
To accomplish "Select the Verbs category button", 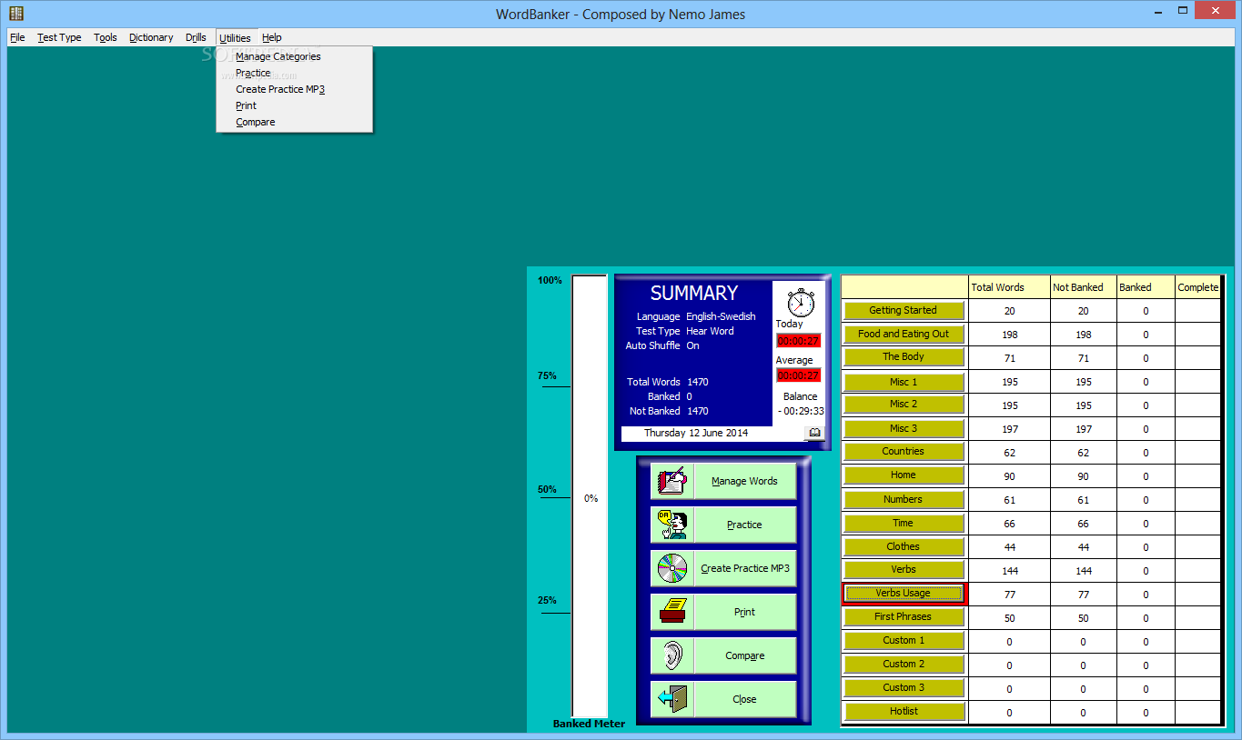I will 904,570.
